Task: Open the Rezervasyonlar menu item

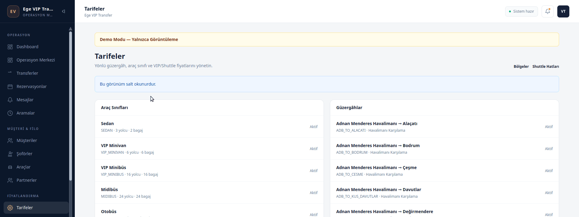Action: 36,86
